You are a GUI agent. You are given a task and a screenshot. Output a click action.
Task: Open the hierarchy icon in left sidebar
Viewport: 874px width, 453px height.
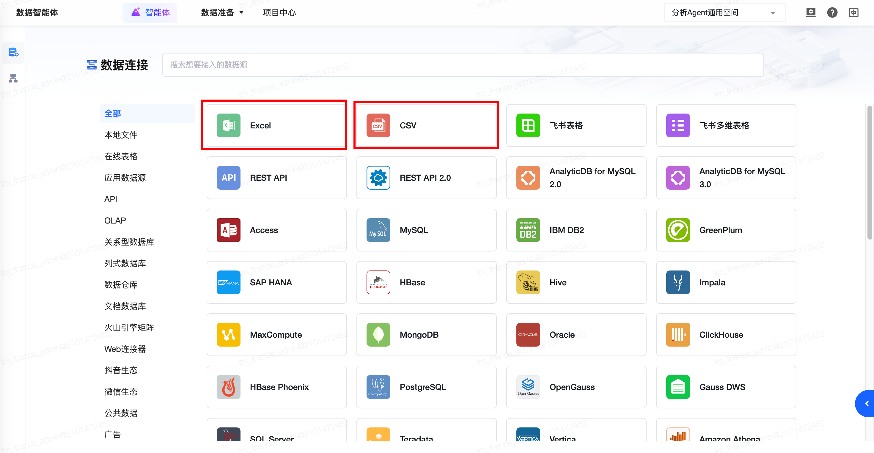click(13, 78)
